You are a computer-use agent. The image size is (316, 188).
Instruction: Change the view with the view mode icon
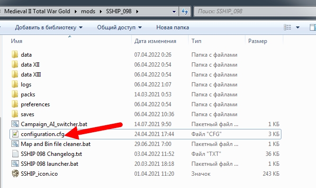pos(288,27)
